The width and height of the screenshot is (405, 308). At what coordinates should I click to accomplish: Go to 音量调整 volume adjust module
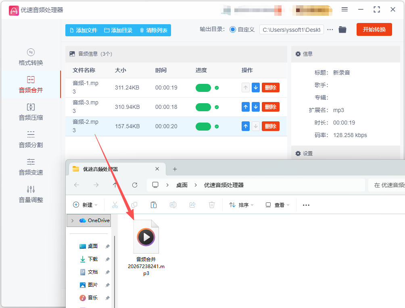[31, 194]
